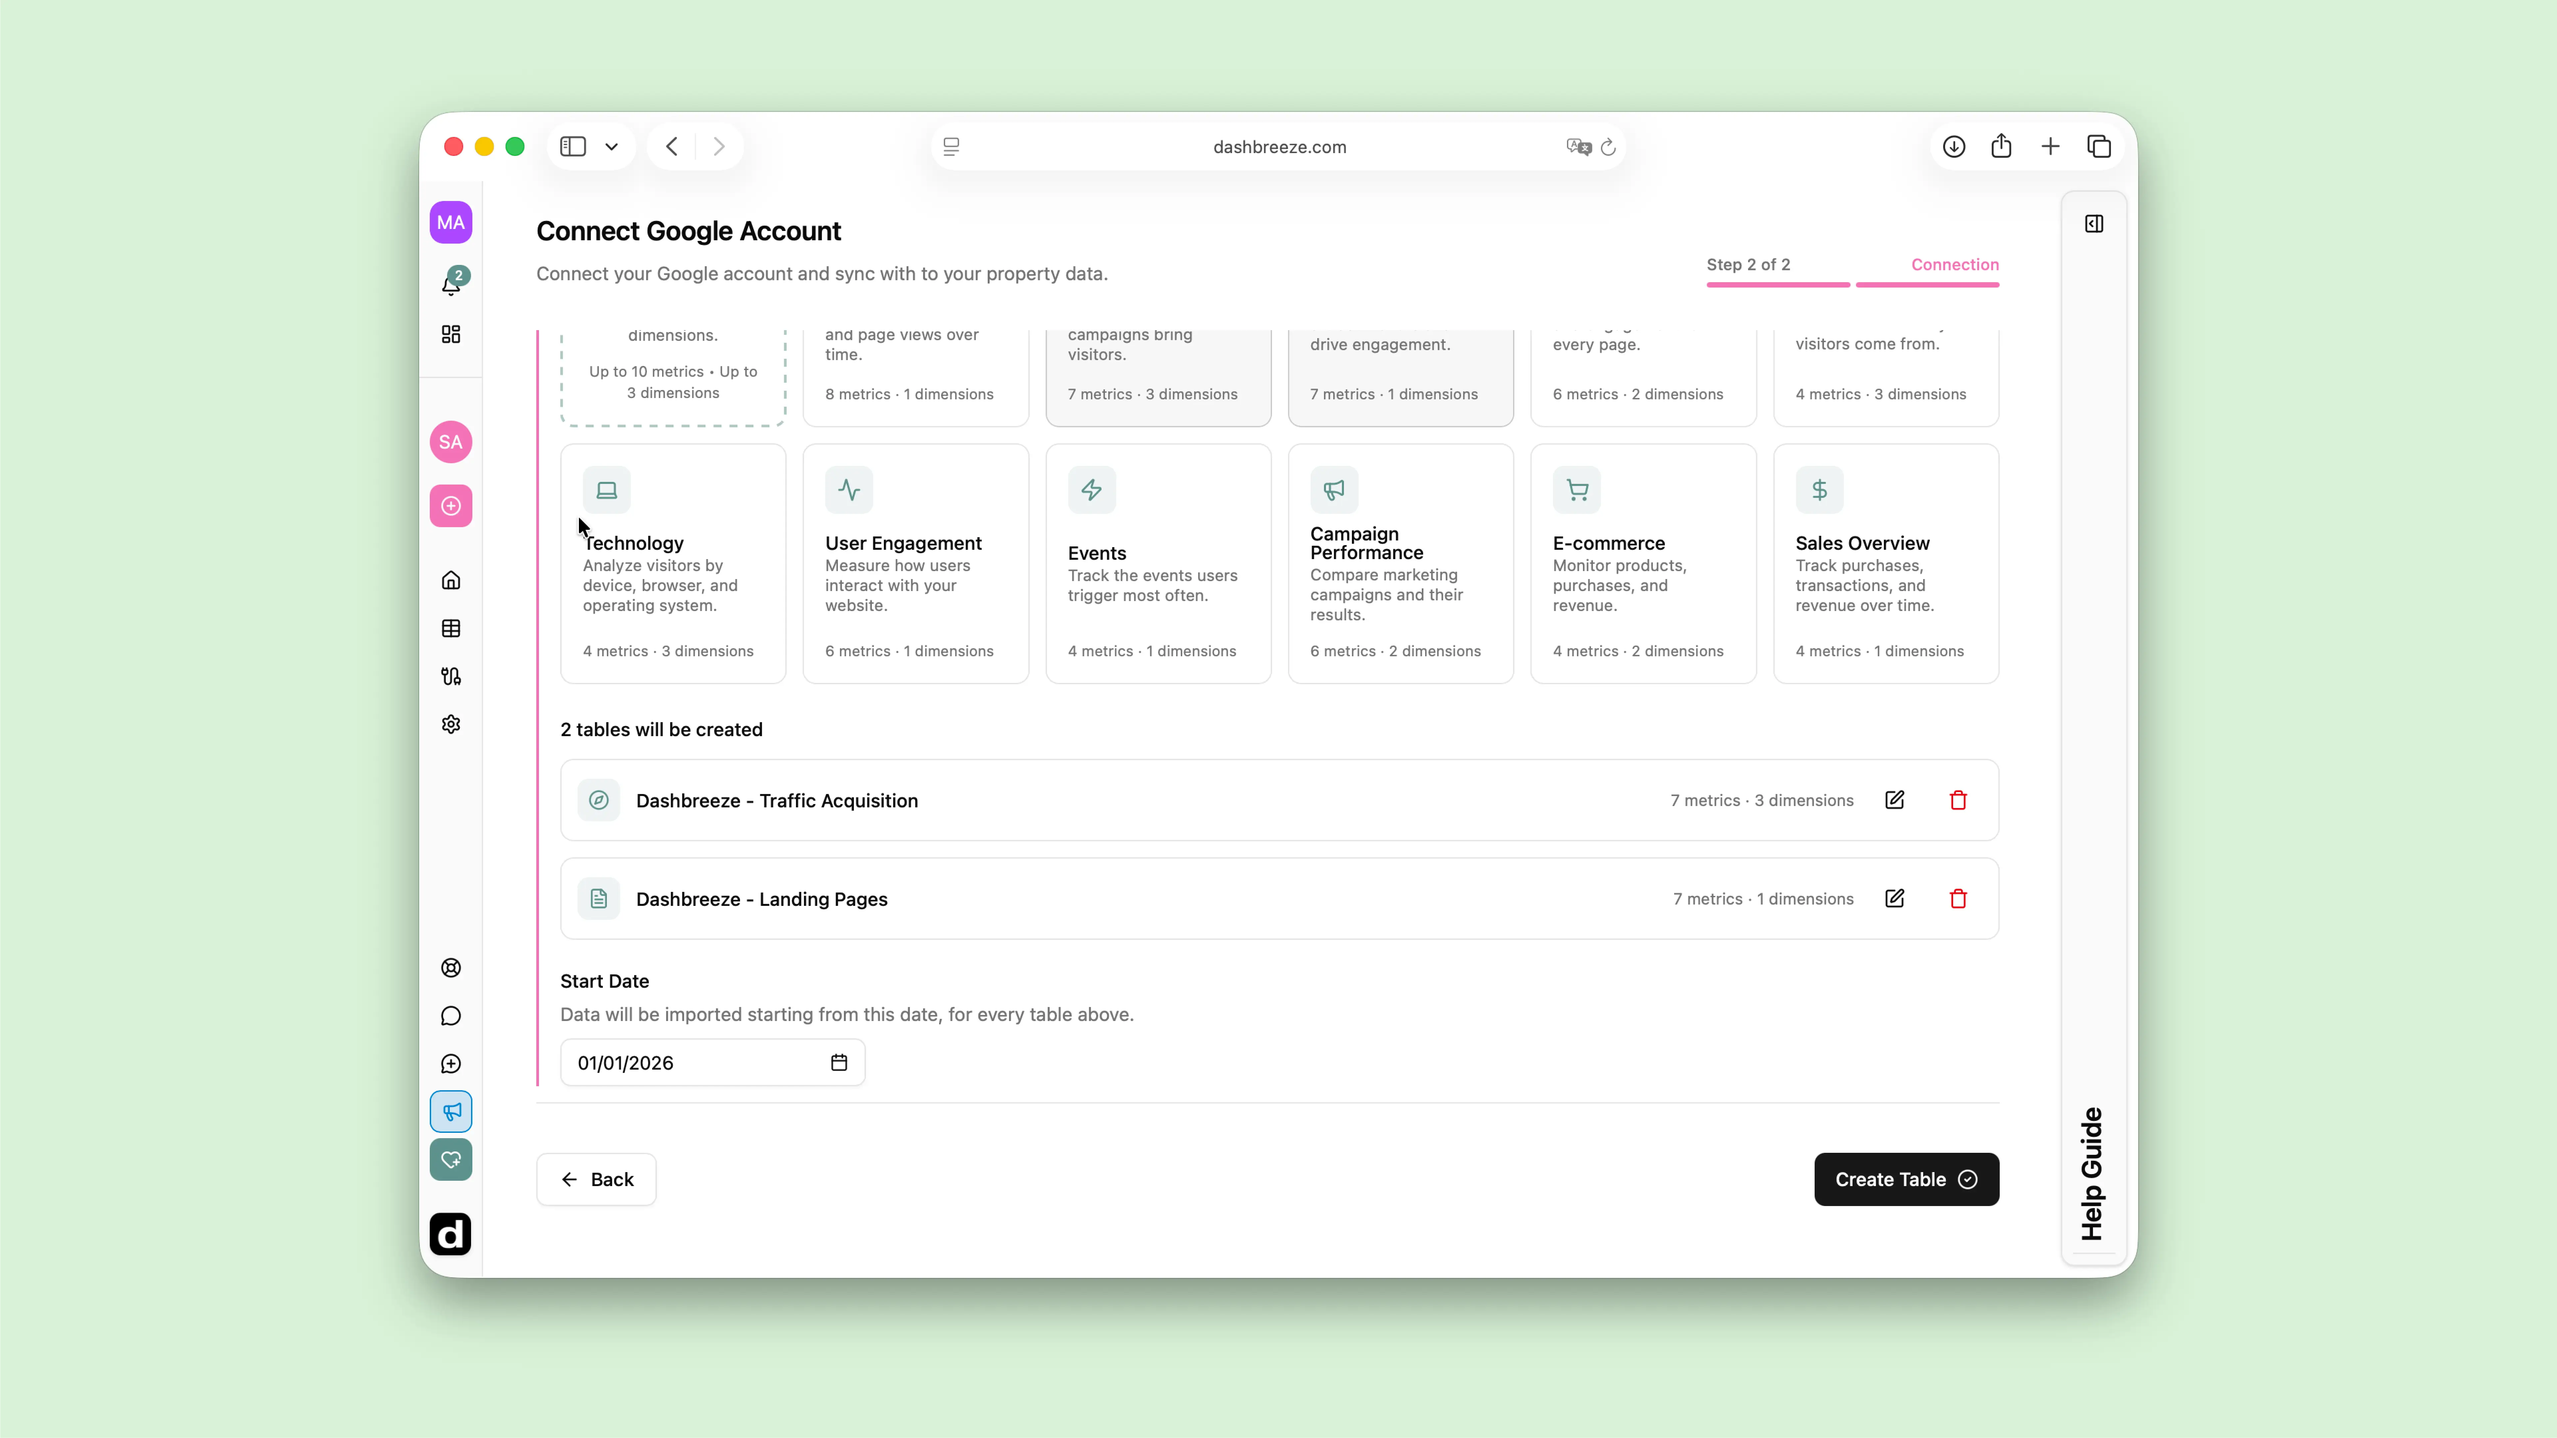Open the new message plus-bubble icon
2557x1438 pixels.
[x=451, y=1064]
